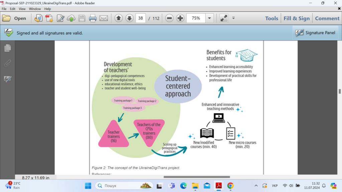Go to previous page with up arrow

click(x=118, y=18)
